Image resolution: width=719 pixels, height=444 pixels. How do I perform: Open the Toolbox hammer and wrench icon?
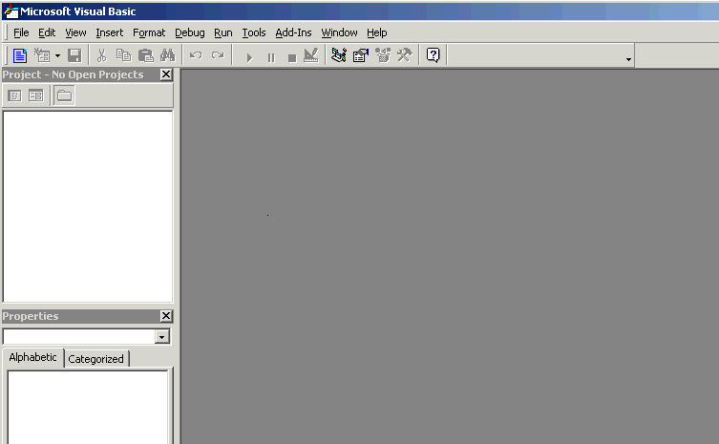[x=405, y=55]
